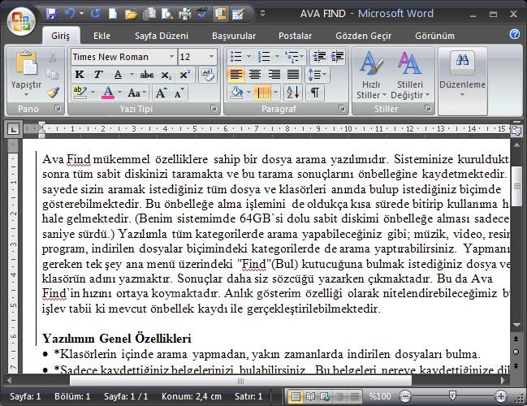Toggle superscript formatting
527x406 pixels.
coord(185,75)
